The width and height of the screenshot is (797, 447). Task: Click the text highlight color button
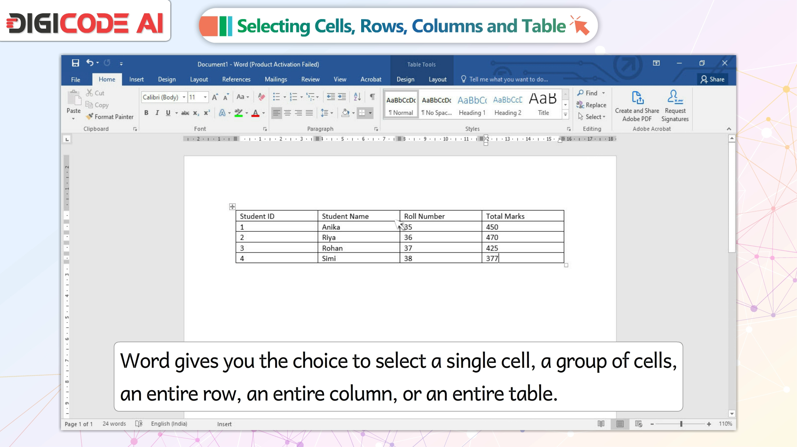(238, 113)
